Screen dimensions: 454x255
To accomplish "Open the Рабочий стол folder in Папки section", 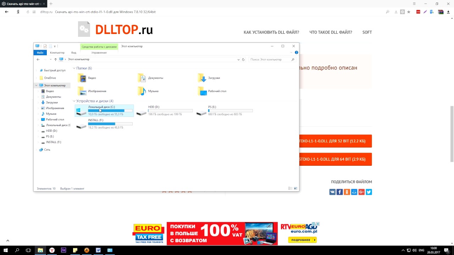I will click(212, 91).
